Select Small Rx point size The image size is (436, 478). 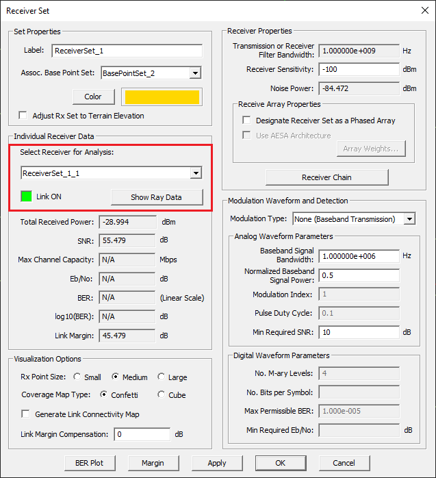pos(77,377)
